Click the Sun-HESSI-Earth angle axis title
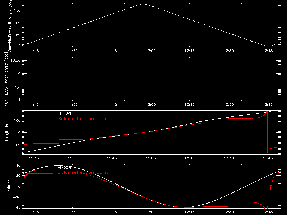 pos(10,26)
